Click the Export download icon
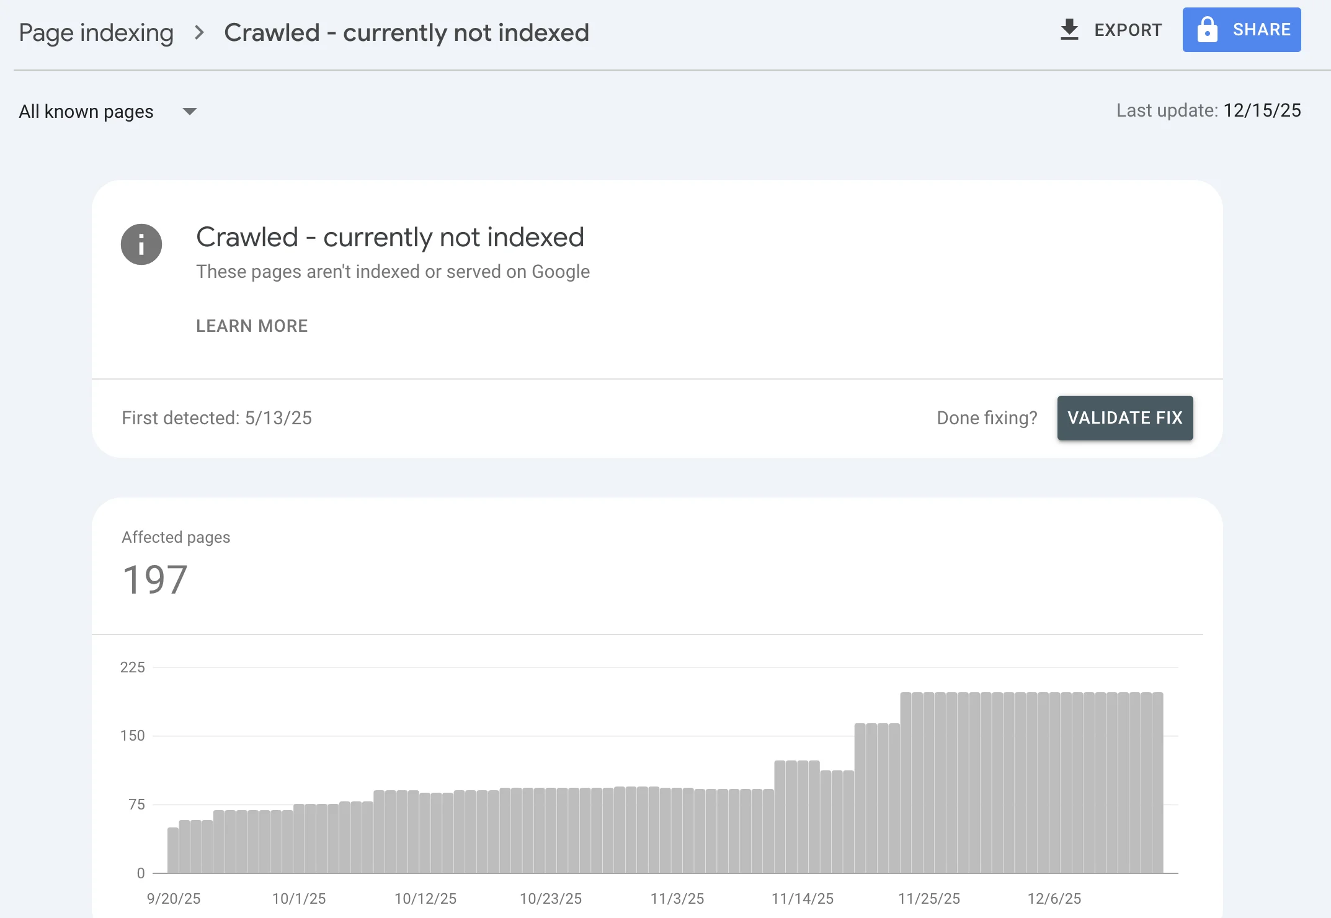The height and width of the screenshot is (918, 1331). click(1069, 29)
